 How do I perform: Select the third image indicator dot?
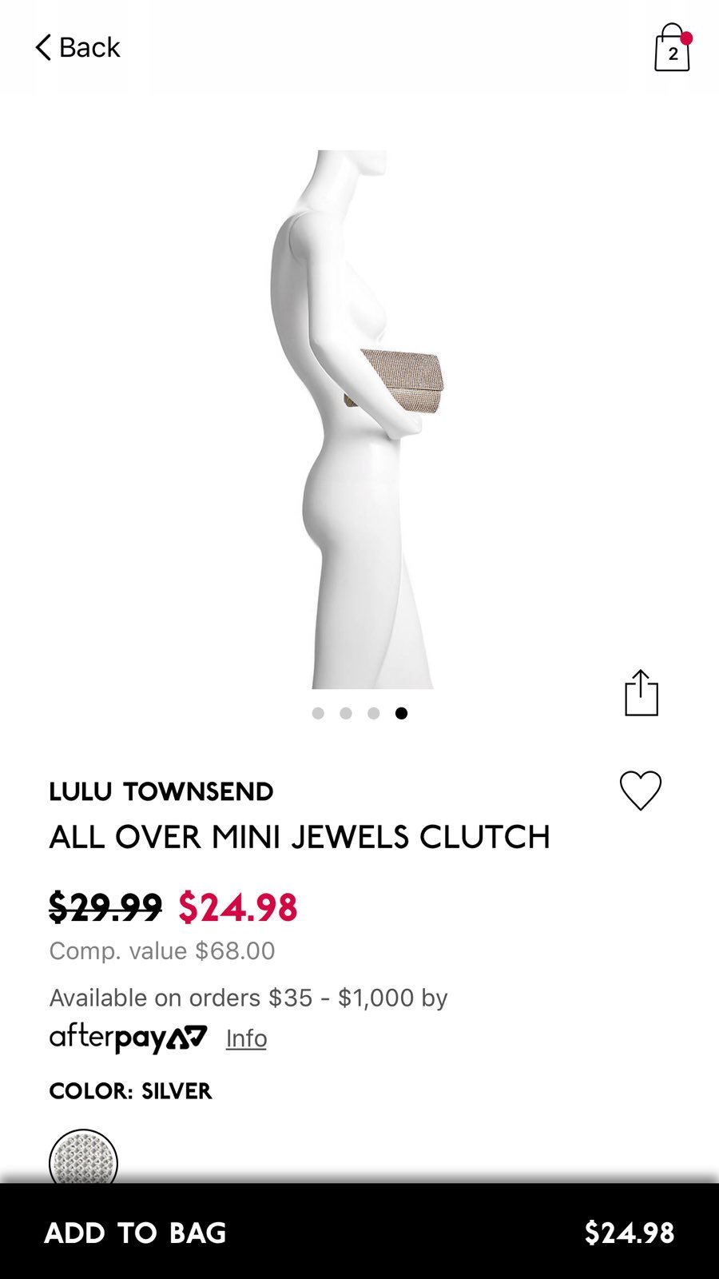pos(373,713)
